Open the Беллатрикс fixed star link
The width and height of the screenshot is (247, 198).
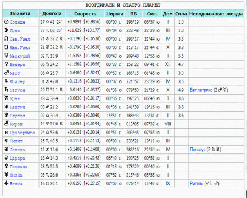tap(201, 90)
